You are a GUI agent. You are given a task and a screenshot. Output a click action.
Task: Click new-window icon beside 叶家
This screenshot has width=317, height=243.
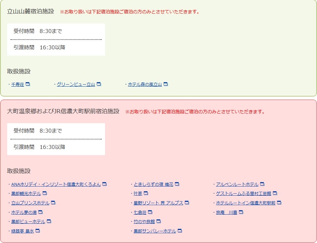coord(146,193)
